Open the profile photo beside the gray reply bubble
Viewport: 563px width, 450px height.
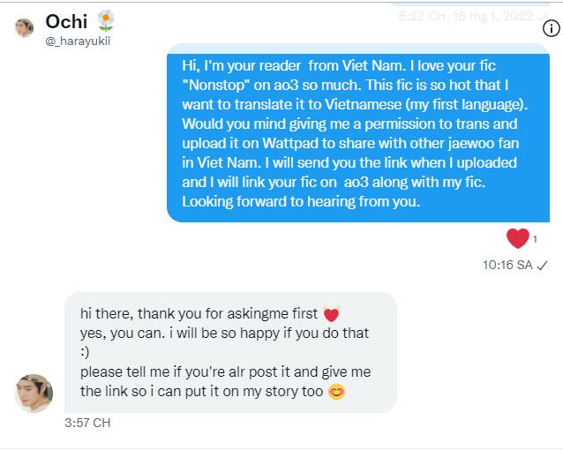point(34,394)
